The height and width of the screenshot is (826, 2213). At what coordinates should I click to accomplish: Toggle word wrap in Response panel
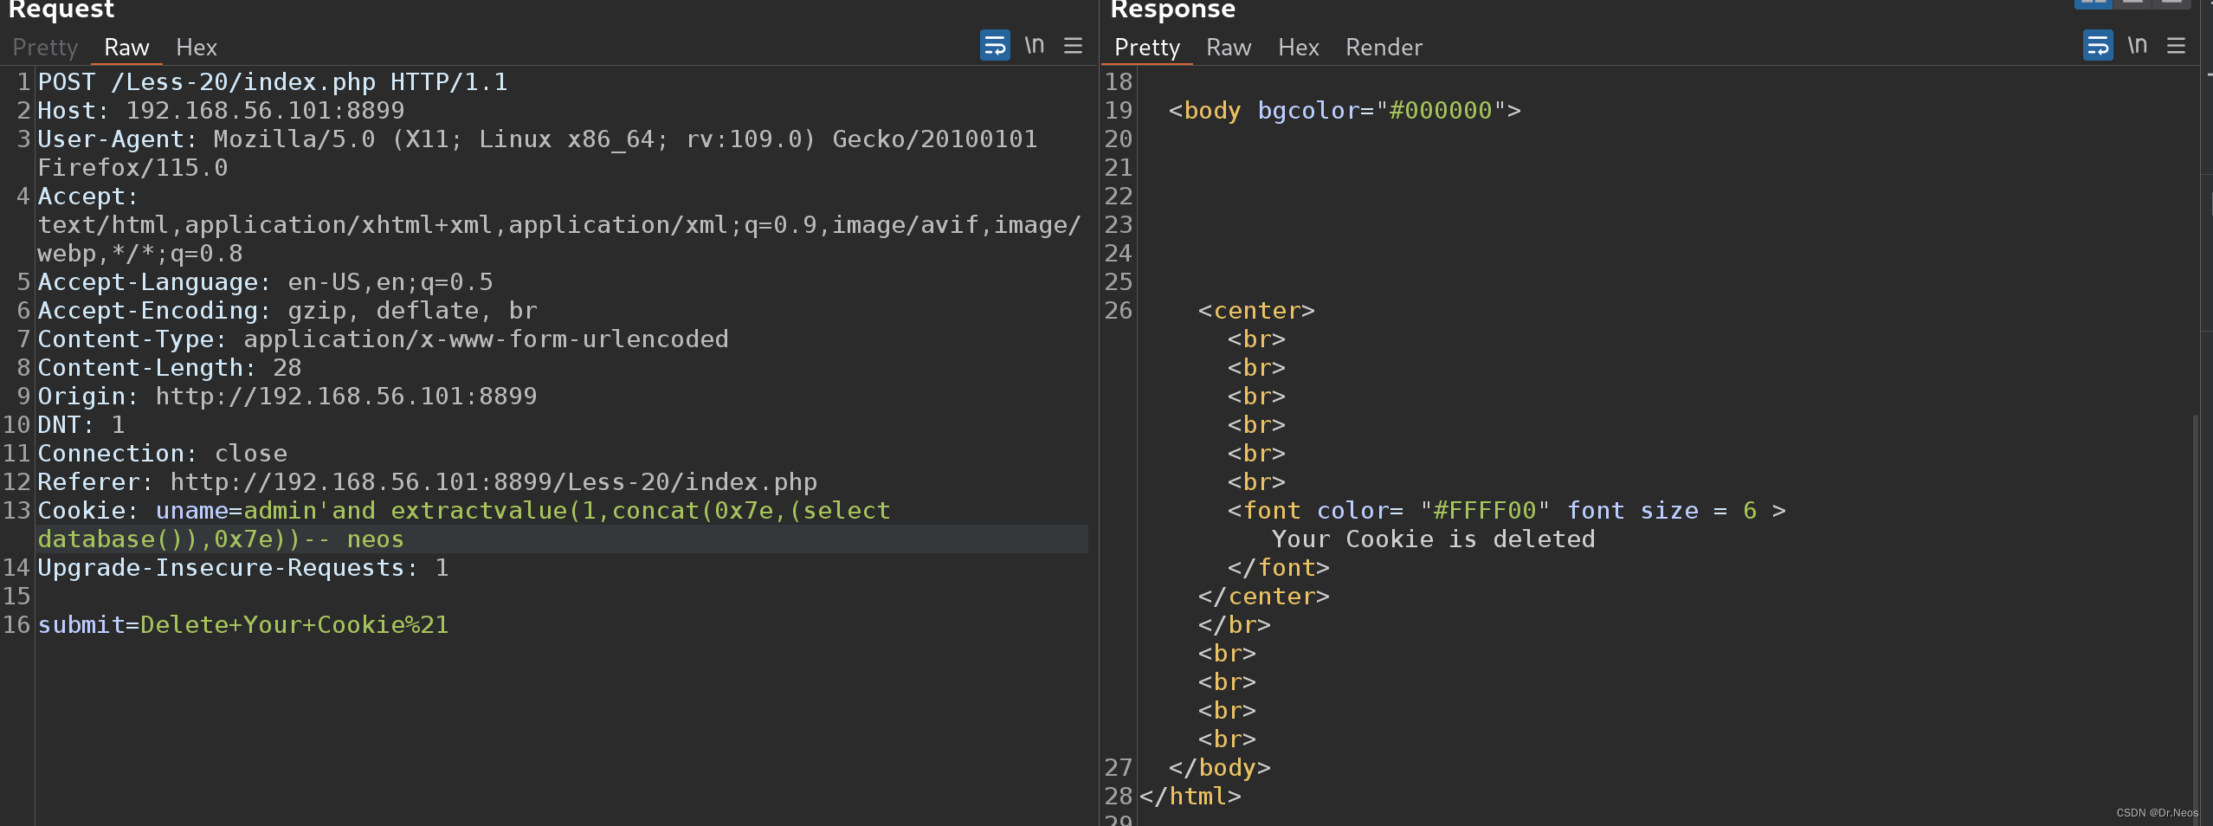[2098, 45]
